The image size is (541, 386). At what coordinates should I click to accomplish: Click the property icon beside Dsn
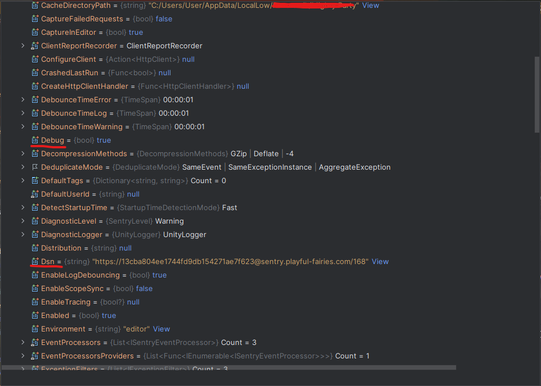(x=35, y=261)
